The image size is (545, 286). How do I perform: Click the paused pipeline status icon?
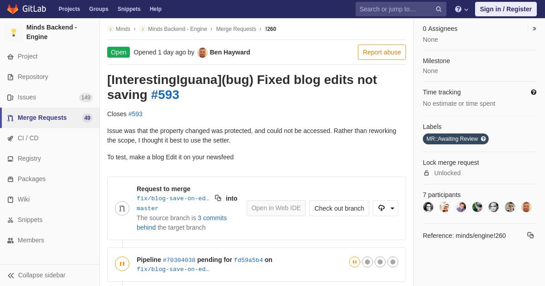pyautogui.click(x=122, y=264)
